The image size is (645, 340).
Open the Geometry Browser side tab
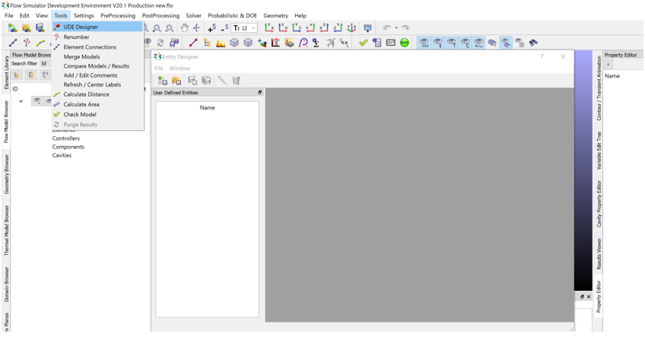pyautogui.click(x=7, y=174)
